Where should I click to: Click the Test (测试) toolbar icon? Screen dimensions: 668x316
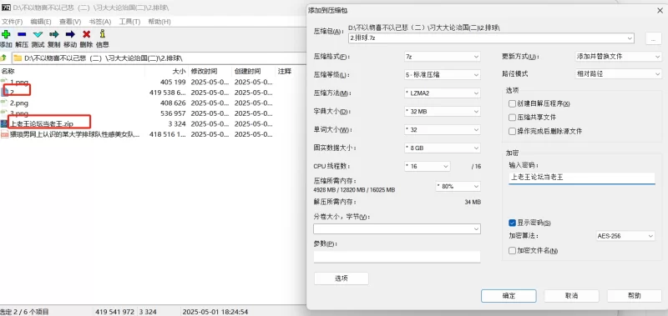(x=38, y=34)
